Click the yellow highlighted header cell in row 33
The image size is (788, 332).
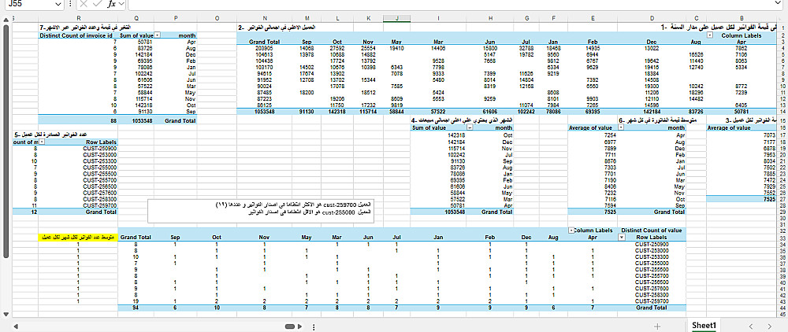point(78,238)
